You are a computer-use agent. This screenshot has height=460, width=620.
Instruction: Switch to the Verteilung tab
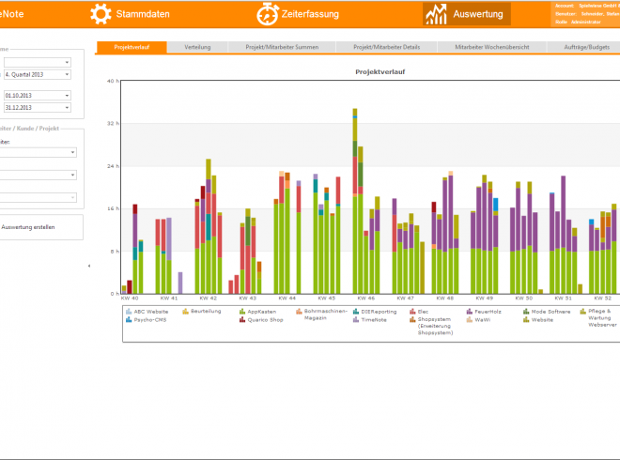click(x=197, y=47)
